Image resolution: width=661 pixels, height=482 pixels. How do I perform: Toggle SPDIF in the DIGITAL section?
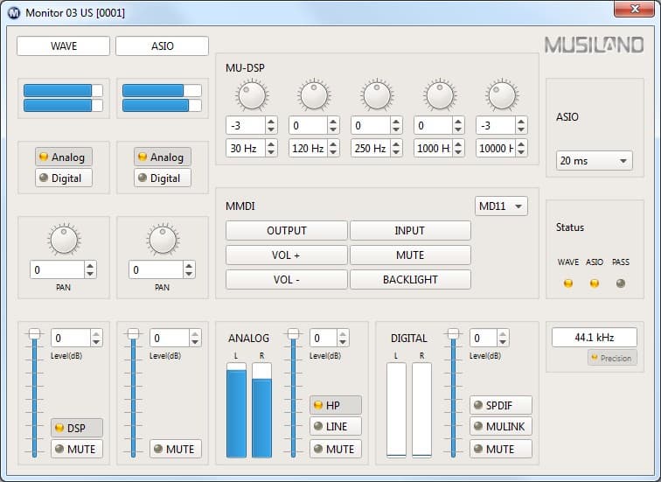click(501, 405)
